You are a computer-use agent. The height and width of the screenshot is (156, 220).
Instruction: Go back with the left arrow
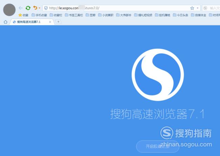tap(21, 8)
